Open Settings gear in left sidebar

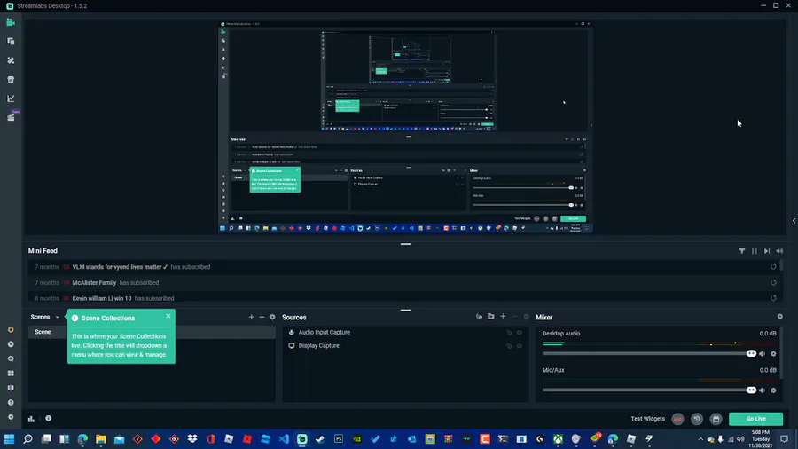(x=11, y=417)
